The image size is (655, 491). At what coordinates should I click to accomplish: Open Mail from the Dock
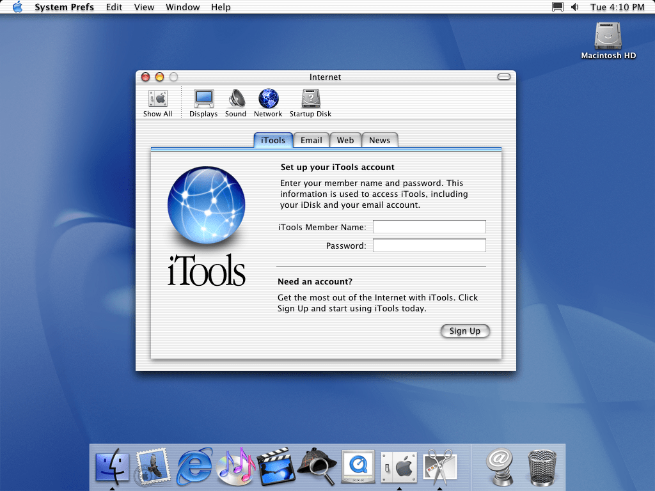153,466
